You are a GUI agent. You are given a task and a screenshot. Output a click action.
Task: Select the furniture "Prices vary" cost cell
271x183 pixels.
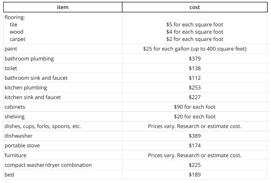[x=194, y=155]
